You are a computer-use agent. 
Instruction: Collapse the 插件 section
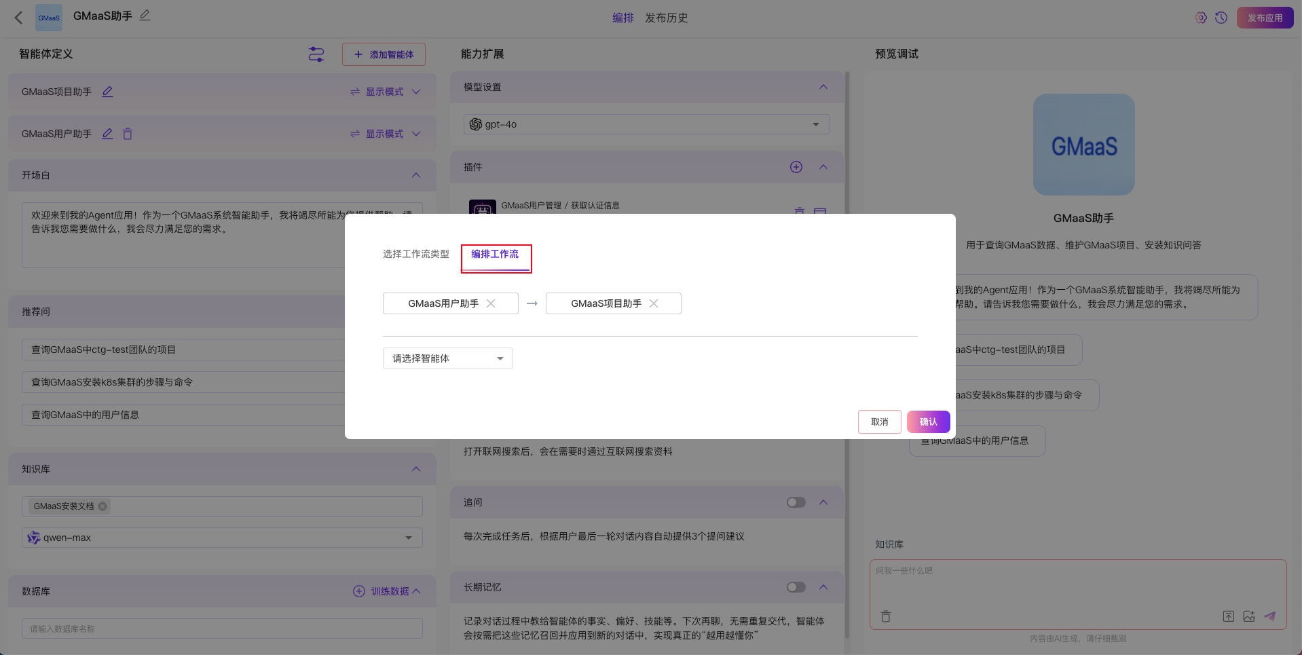pos(823,167)
